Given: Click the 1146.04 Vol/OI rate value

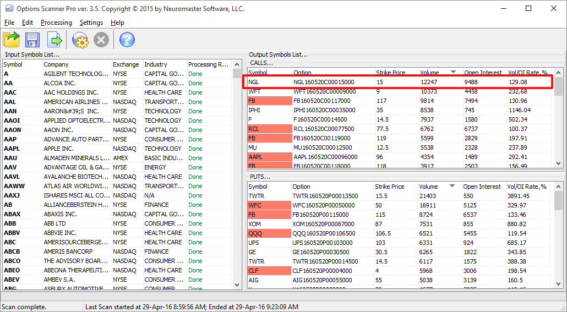Looking at the screenshot, I should click(x=520, y=110).
